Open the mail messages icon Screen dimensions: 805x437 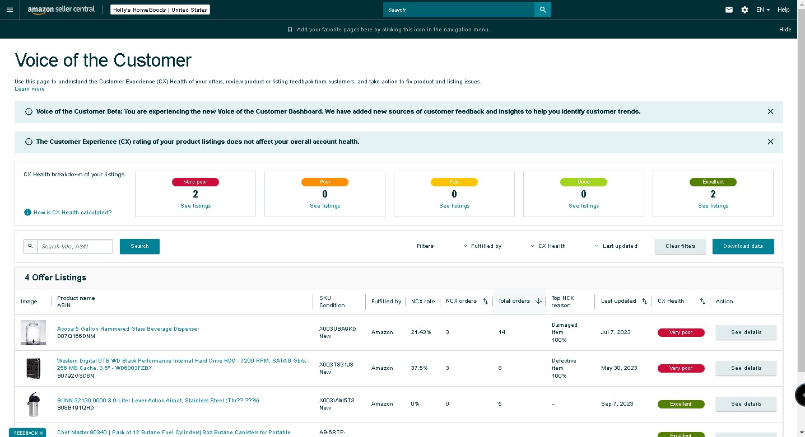[729, 10]
